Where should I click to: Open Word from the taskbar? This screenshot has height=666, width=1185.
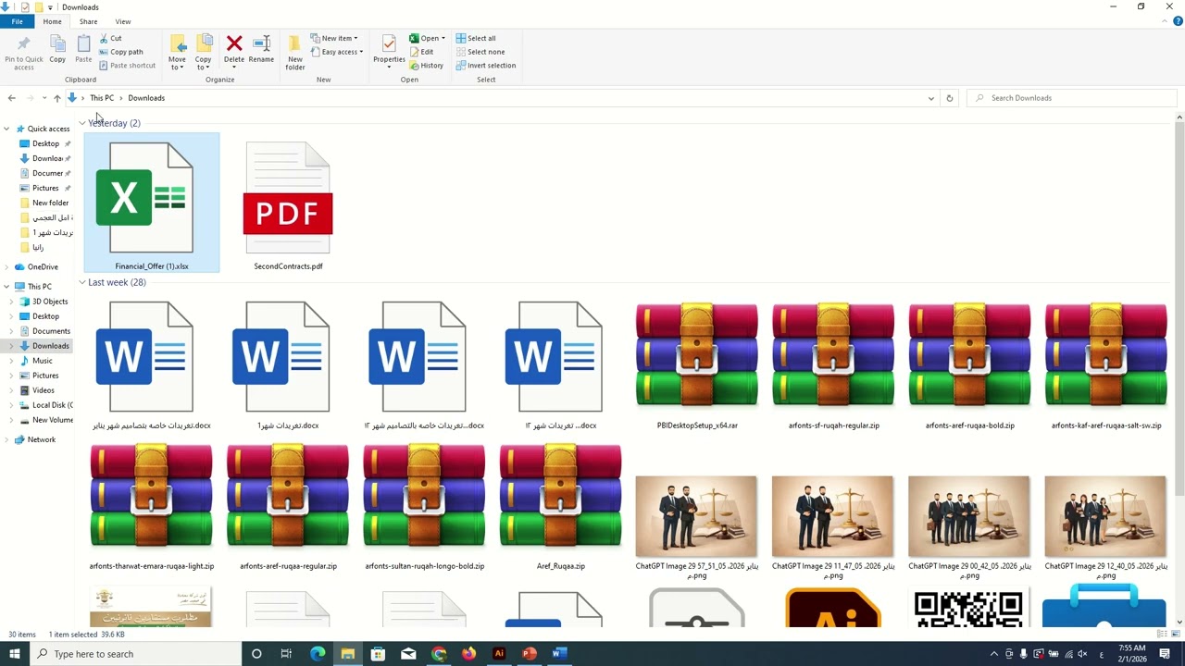coord(559,654)
